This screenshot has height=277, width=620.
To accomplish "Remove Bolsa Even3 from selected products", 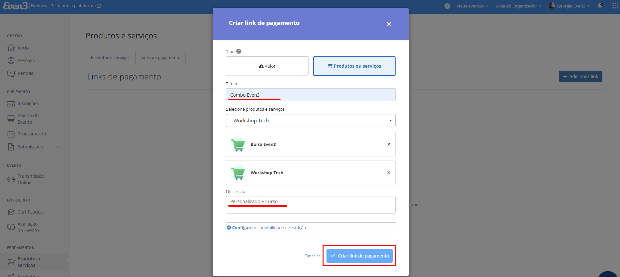I will coord(389,144).
